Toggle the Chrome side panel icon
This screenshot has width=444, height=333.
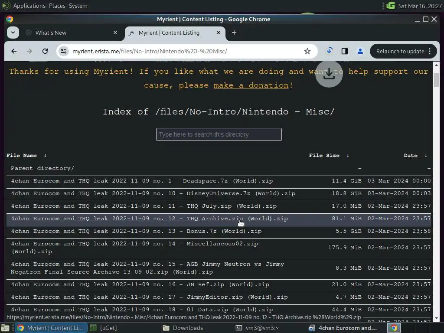345,51
